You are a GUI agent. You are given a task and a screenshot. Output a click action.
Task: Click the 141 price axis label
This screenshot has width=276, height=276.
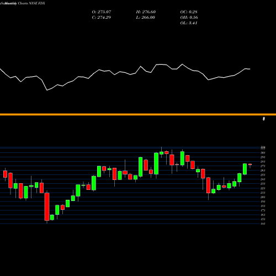point(263,224)
